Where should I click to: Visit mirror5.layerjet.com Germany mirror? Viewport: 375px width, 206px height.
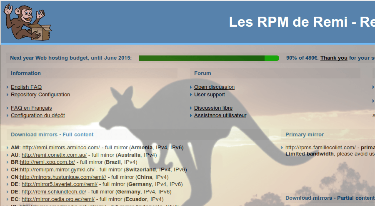[60, 184]
